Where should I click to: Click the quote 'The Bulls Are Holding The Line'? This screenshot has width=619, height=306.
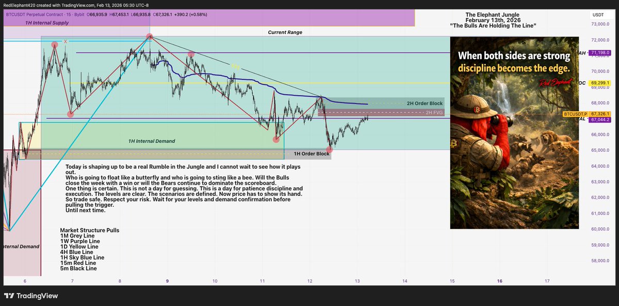click(x=493, y=26)
